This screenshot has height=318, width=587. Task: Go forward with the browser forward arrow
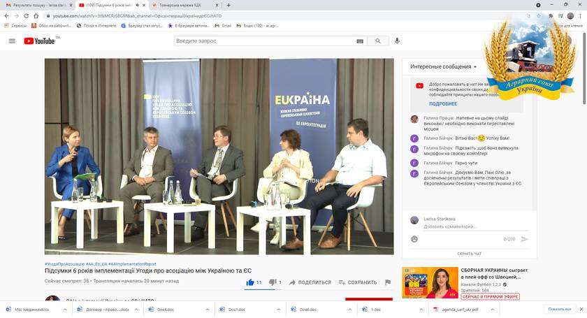16,16
